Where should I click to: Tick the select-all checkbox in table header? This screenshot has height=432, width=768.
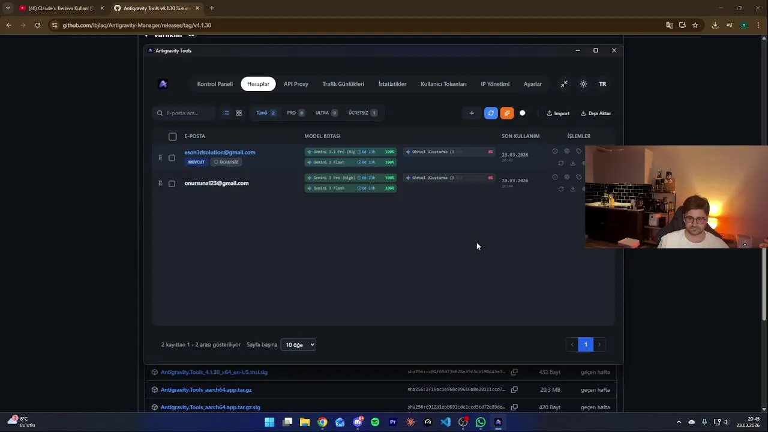point(173,136)
